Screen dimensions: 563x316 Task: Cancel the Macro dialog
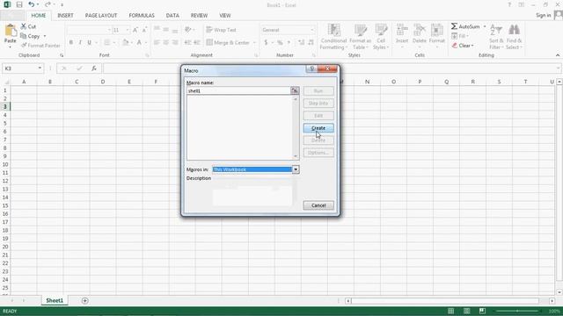[x=318, y=205]
